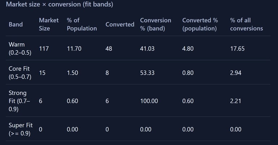Click the 100.00 conversion cell for Strong Fit
The height and width of the screenshot is (145, 278).
[149, 101]
